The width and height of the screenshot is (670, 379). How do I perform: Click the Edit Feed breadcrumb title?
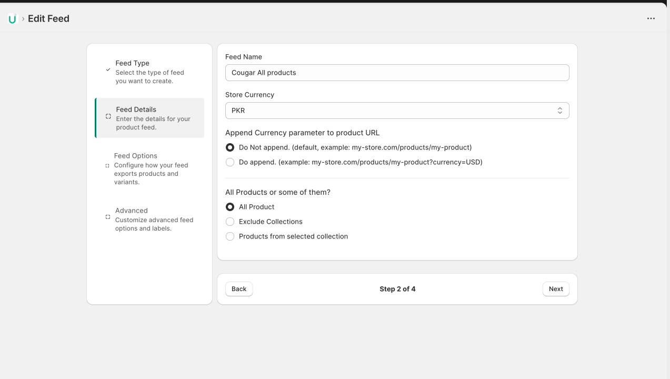pyautogui.click(x=48, y=18)
